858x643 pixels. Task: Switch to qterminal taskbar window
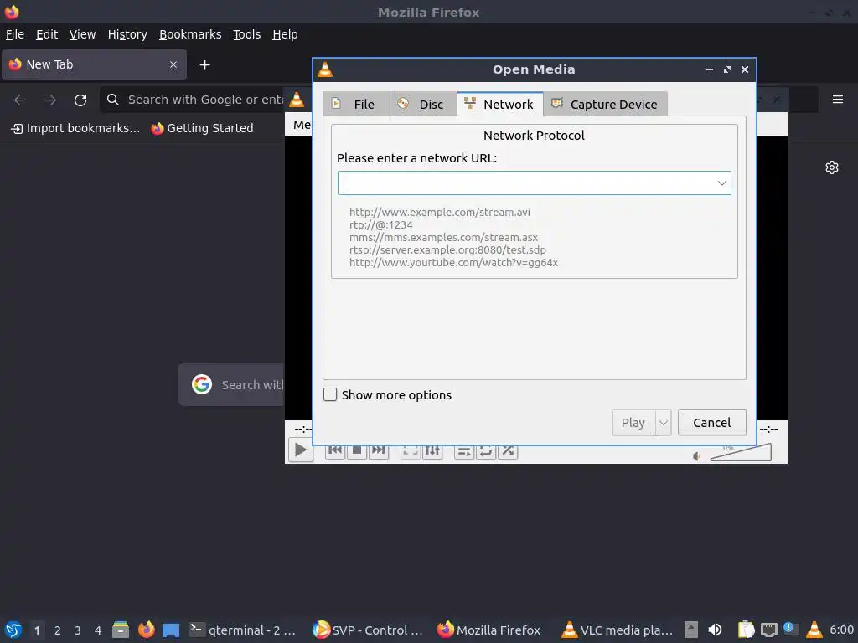pos(243,630)
